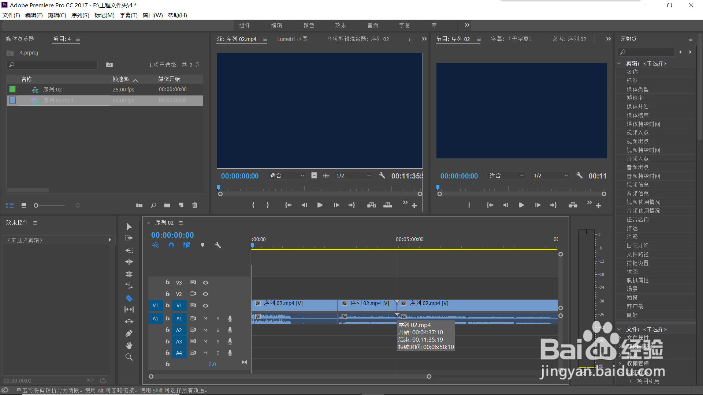The width and height of the screenshot is (703, 395).
Task: Select the Track Select Forward tool
Action: tap(129, 238)
